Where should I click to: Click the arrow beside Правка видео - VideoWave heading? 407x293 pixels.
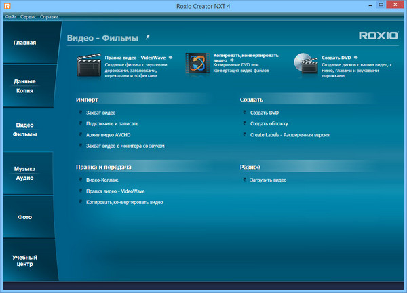click(x=171, y=58)
